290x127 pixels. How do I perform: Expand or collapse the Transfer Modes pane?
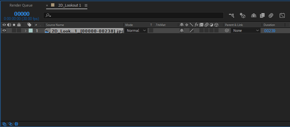tap(10, 124)
